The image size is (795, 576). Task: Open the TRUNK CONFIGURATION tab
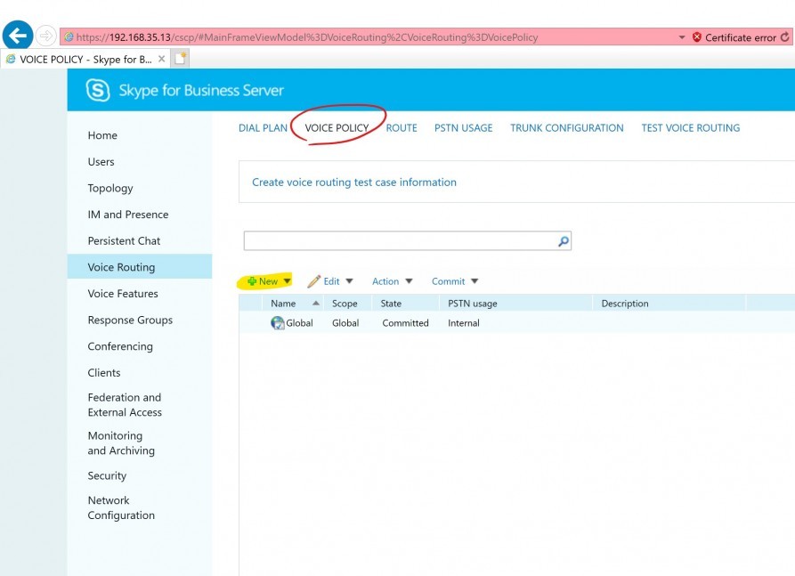[x=567, y=128]
